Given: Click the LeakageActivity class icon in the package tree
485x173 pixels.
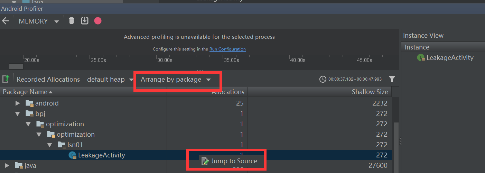Looking at the screenshot, I should (x=73, y=155).
